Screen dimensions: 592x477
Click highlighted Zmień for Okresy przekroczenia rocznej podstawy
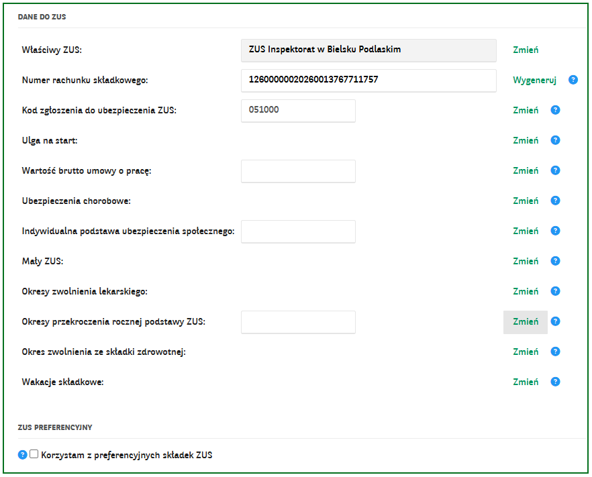pos(526,322)
